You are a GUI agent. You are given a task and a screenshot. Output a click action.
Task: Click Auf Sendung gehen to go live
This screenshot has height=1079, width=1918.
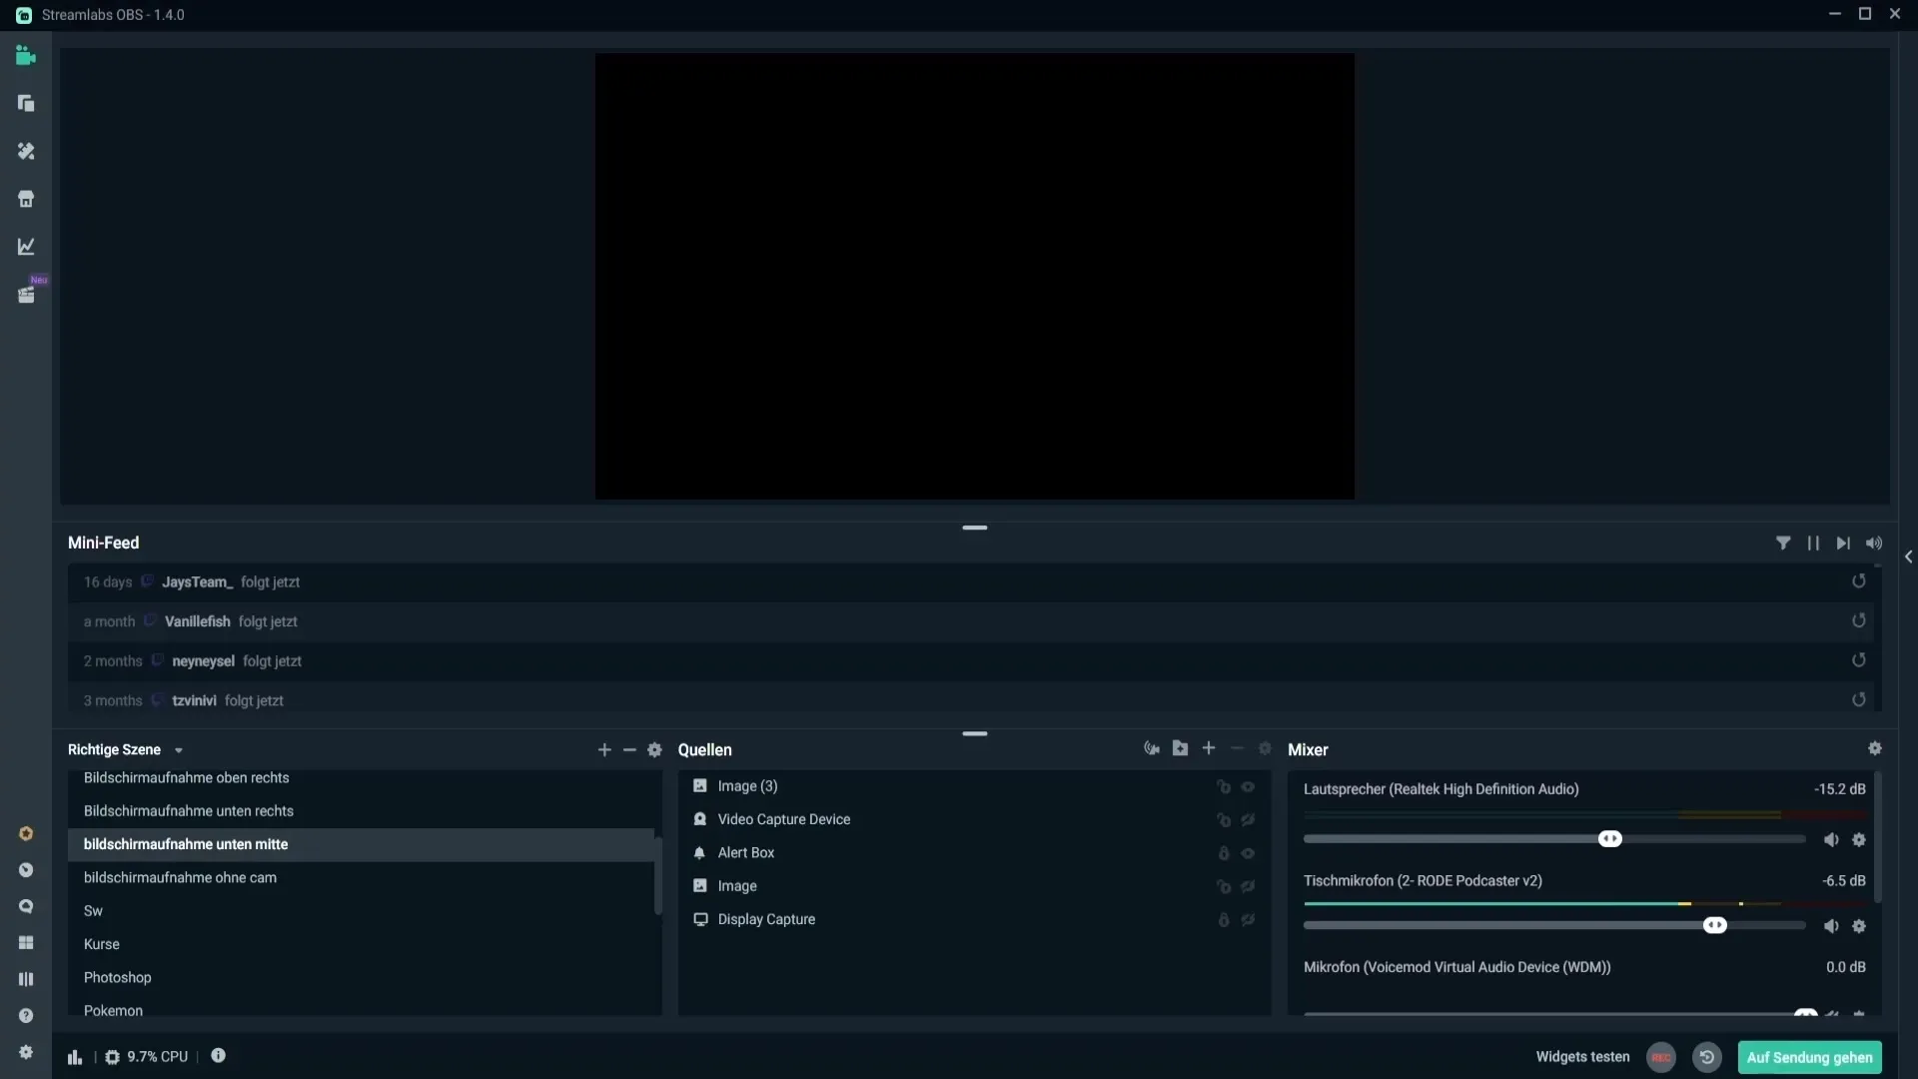click(1809, 1057)
